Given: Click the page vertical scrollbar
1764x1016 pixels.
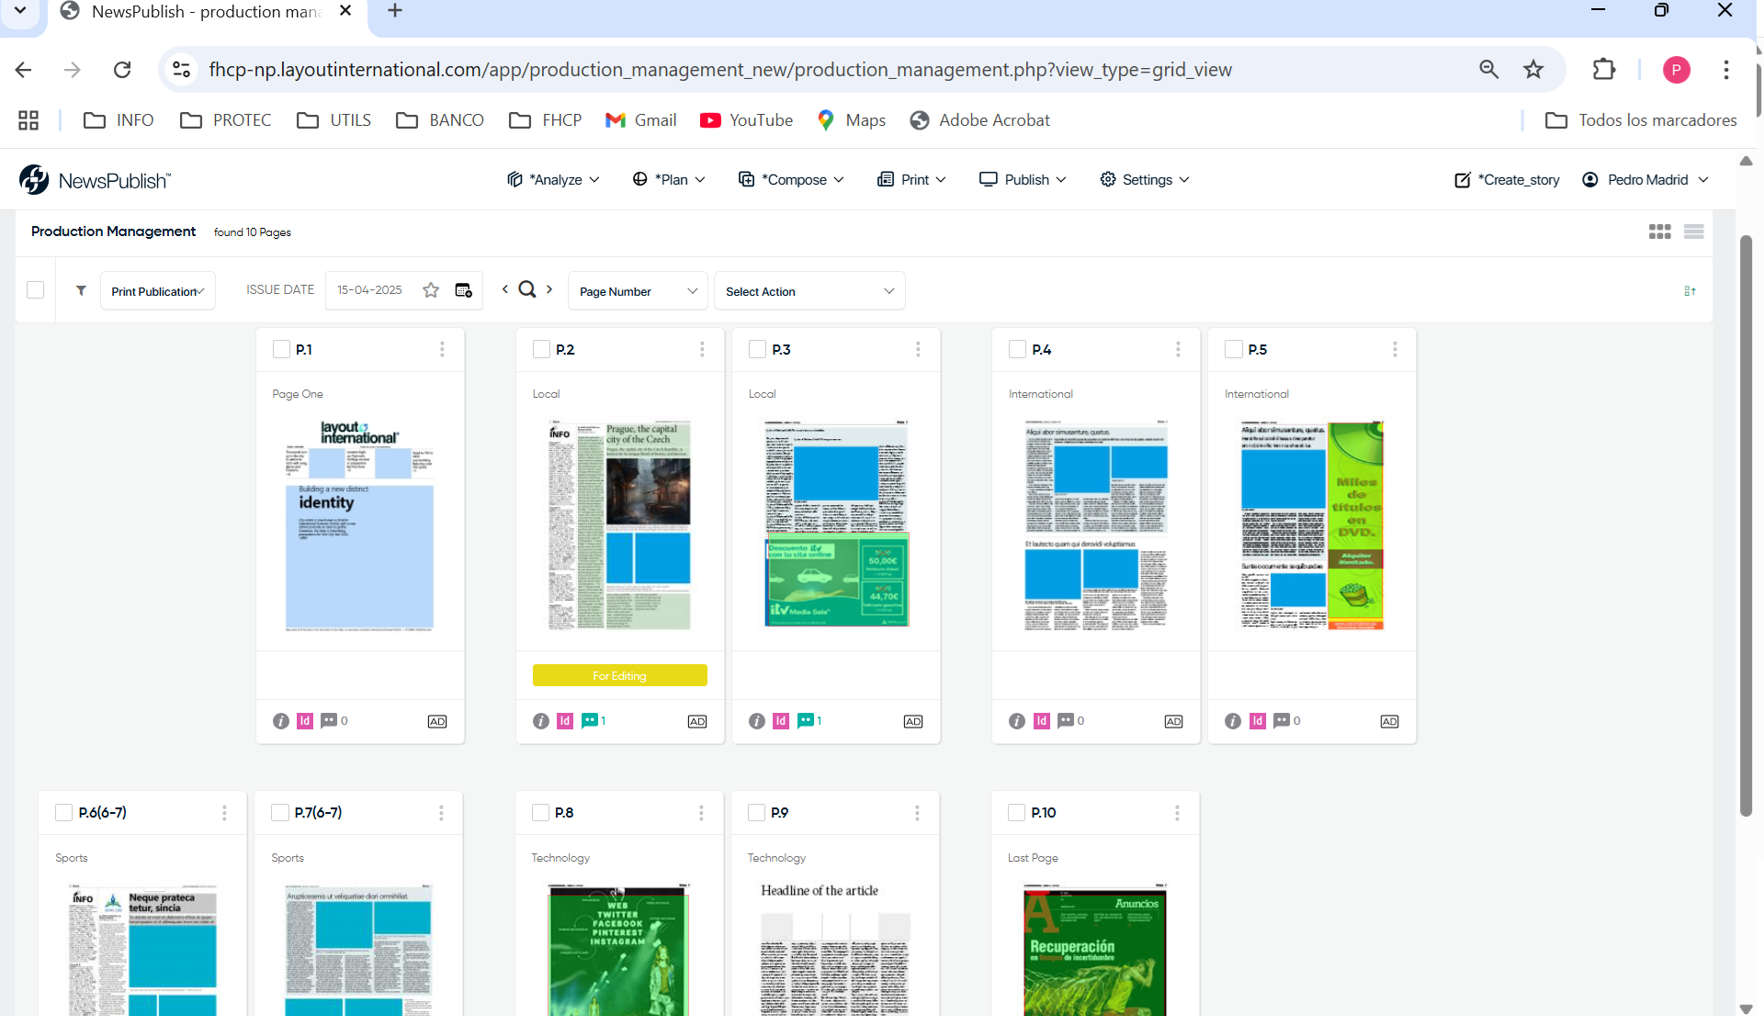Looking at the screenshot, I should [1746, 524].
